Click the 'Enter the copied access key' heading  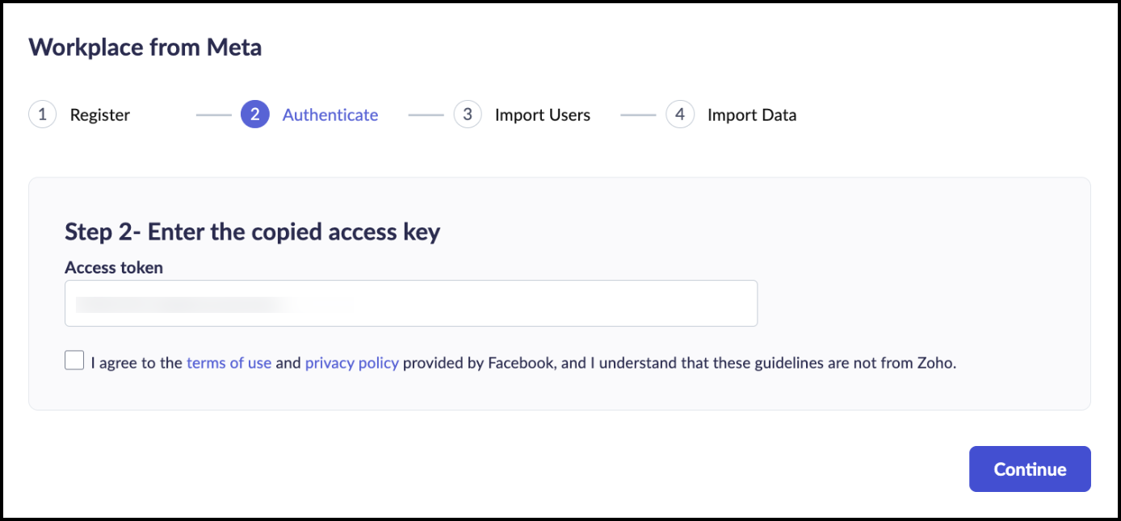coord(252,232)
